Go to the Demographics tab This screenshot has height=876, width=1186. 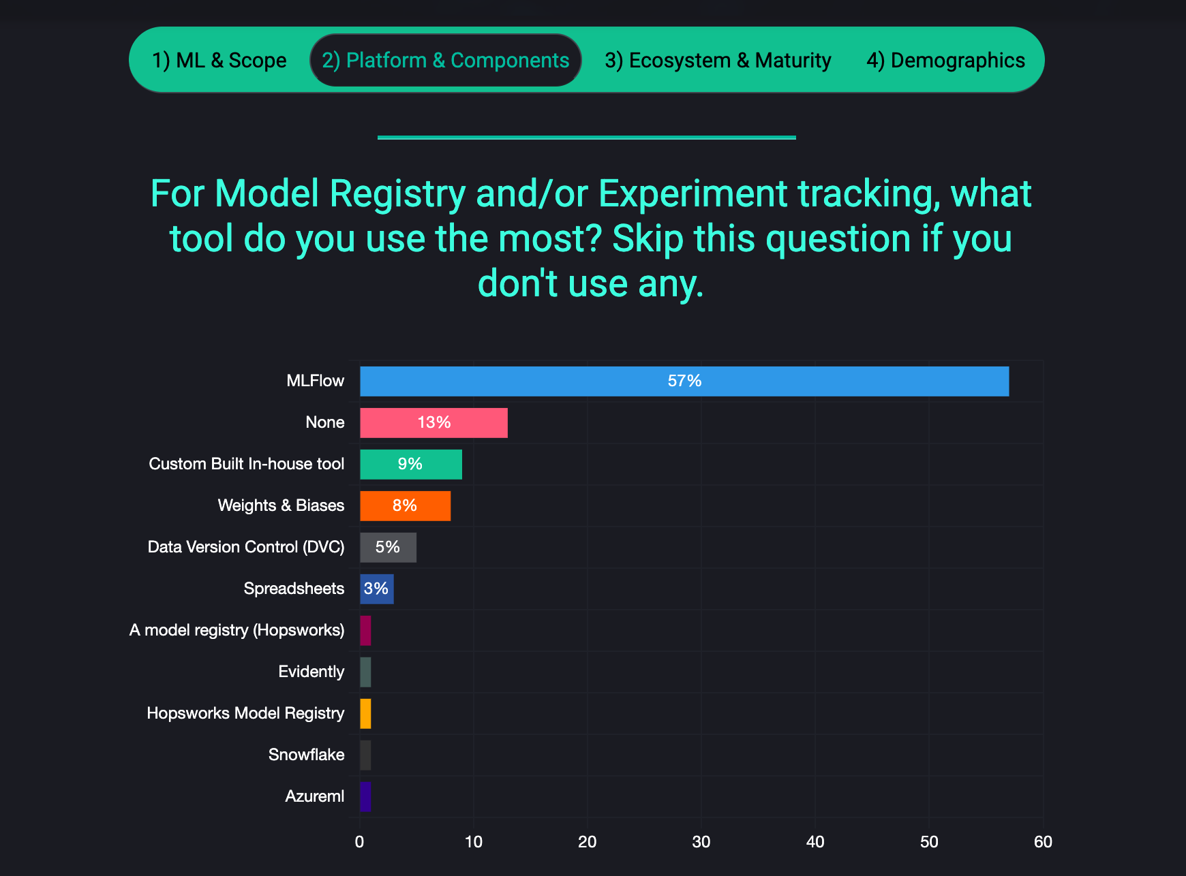coord(945,61)
